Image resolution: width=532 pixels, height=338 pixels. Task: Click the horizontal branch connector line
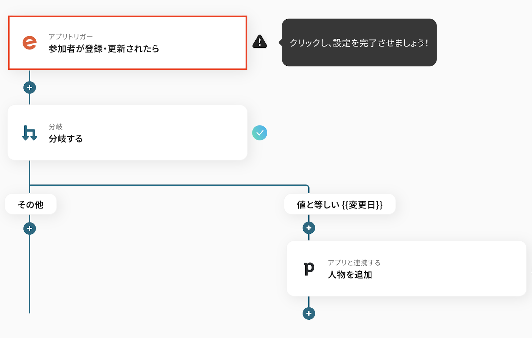tap(166, 185)
